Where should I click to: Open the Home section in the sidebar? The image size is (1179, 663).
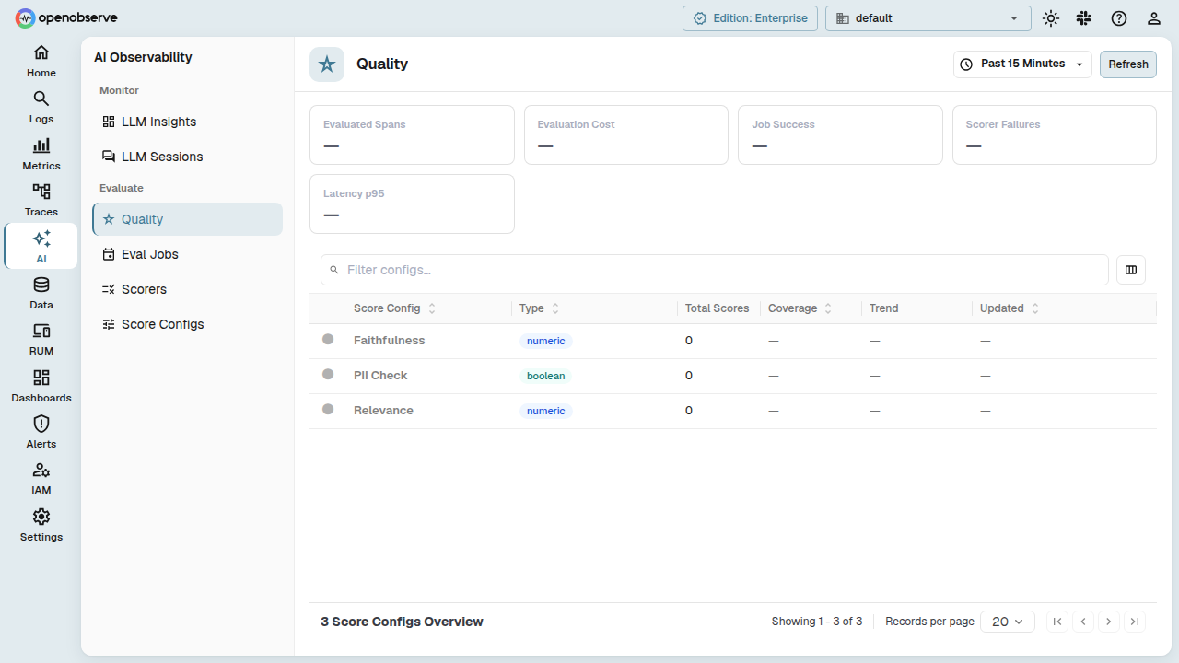click(x=41, y=61)
